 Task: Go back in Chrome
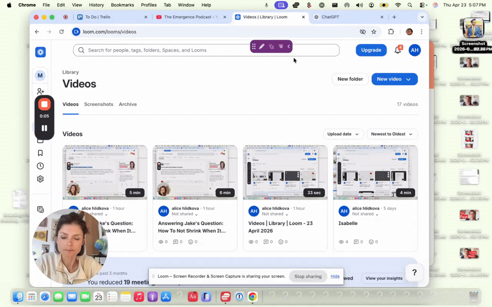point(37,32)
